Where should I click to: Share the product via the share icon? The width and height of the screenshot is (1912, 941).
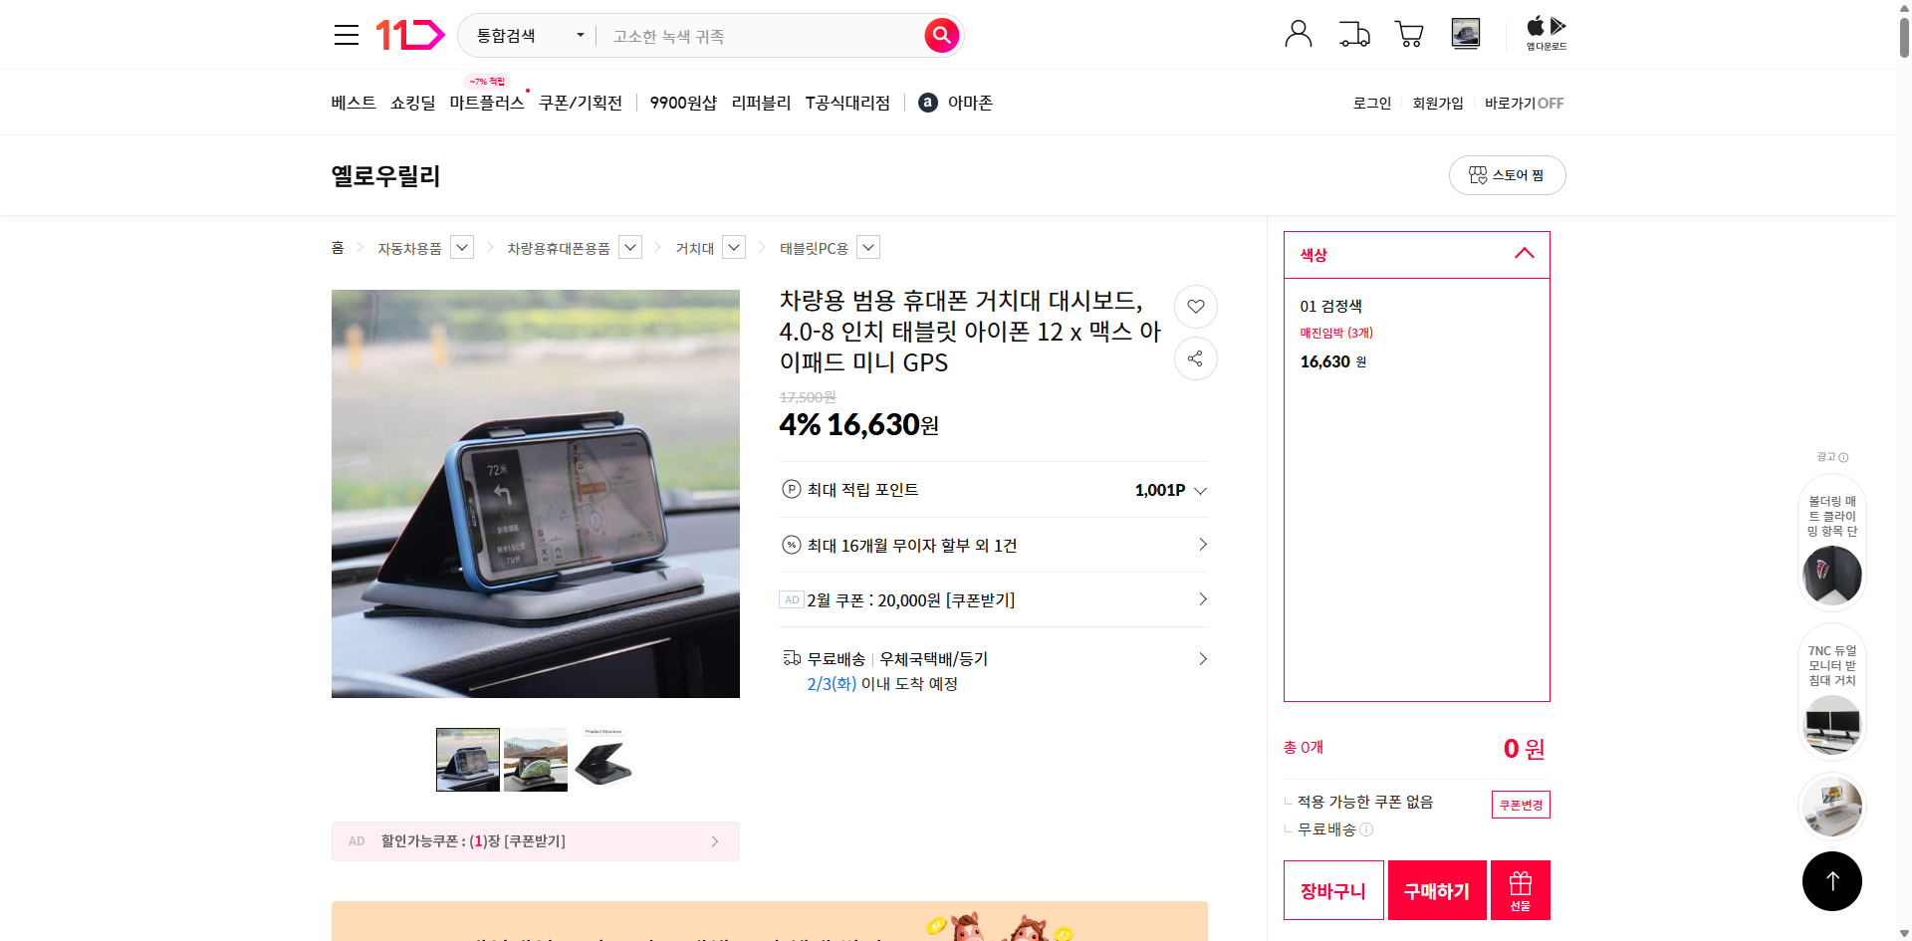[x=1195, y=358]
